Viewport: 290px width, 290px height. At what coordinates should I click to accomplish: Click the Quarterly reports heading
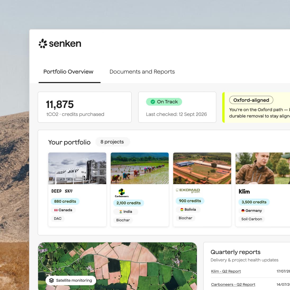click(235, 252)
